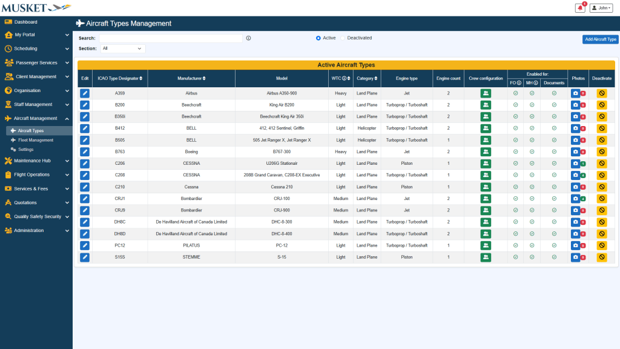Open crew configuration for CRJ9 row

click(486, 210)
